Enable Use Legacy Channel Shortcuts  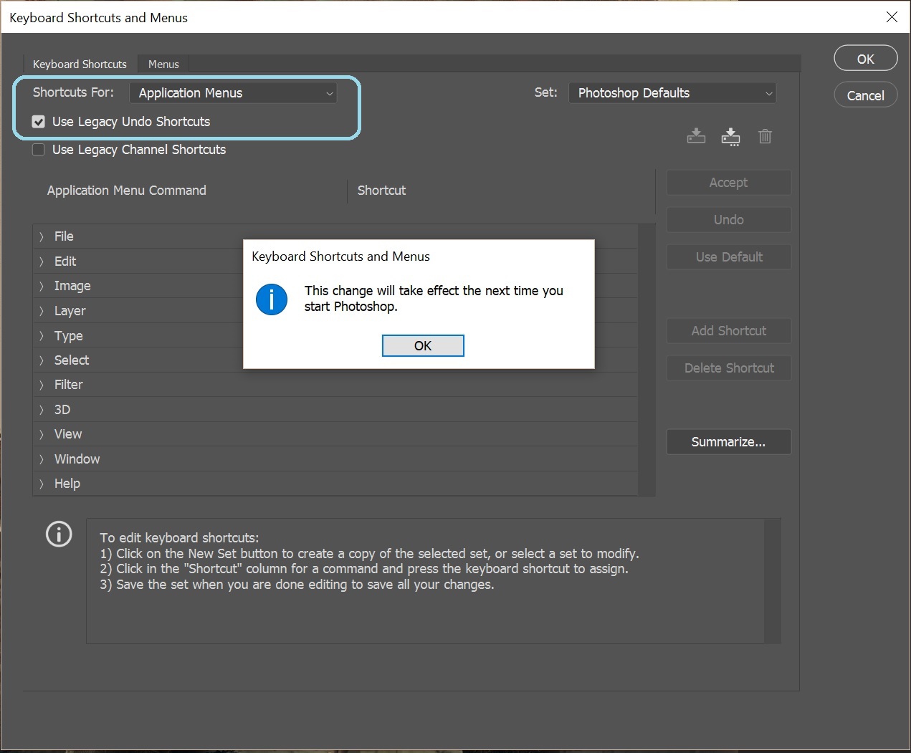tap(39, 150)
